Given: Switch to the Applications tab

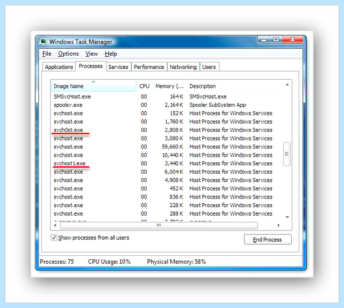Looking at the screenshot, I should (x=59, y=67).
